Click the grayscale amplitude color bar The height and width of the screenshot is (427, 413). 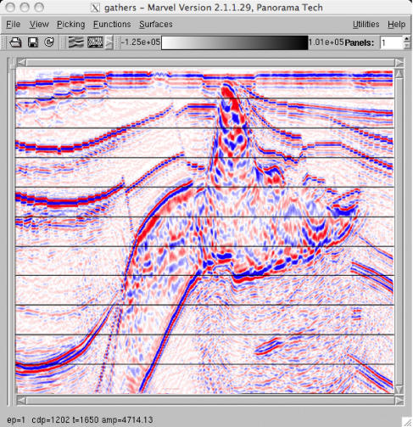pos(235,42)
